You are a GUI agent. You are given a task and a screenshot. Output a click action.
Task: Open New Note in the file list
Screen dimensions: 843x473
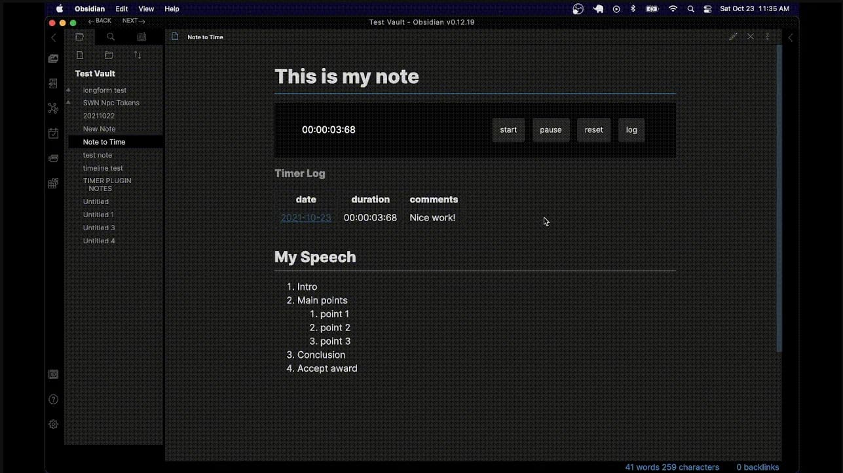tap(99, 129)
